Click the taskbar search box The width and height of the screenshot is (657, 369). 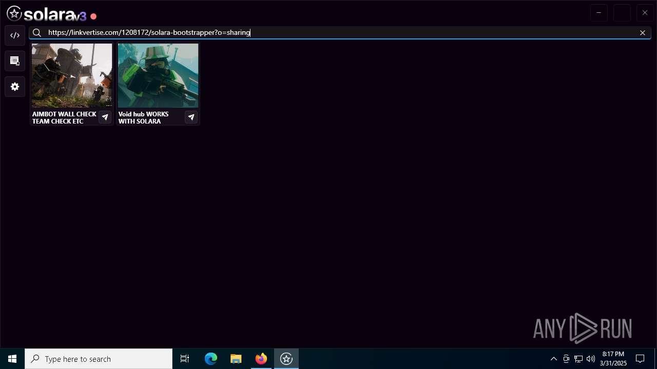99,359
